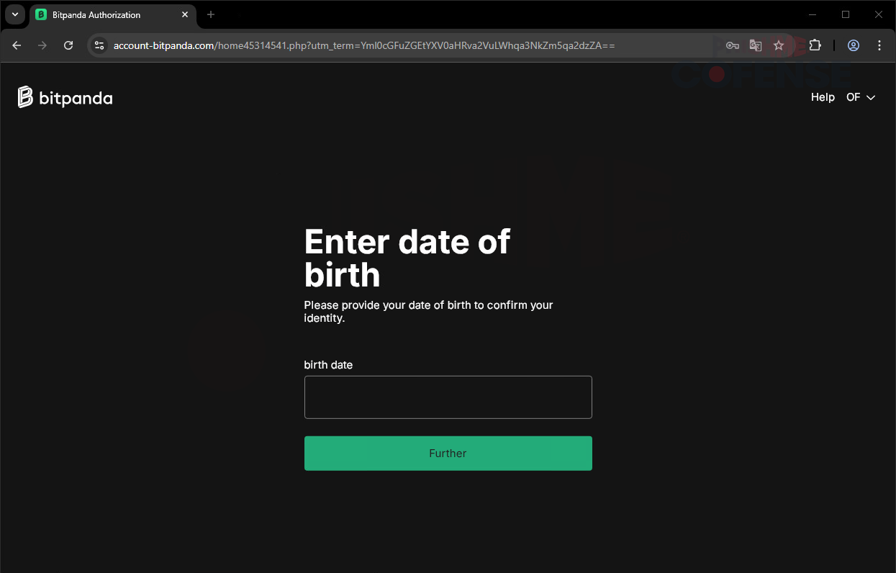View site information icon in address bar
896x573 pixels.
tap(99, 45)
